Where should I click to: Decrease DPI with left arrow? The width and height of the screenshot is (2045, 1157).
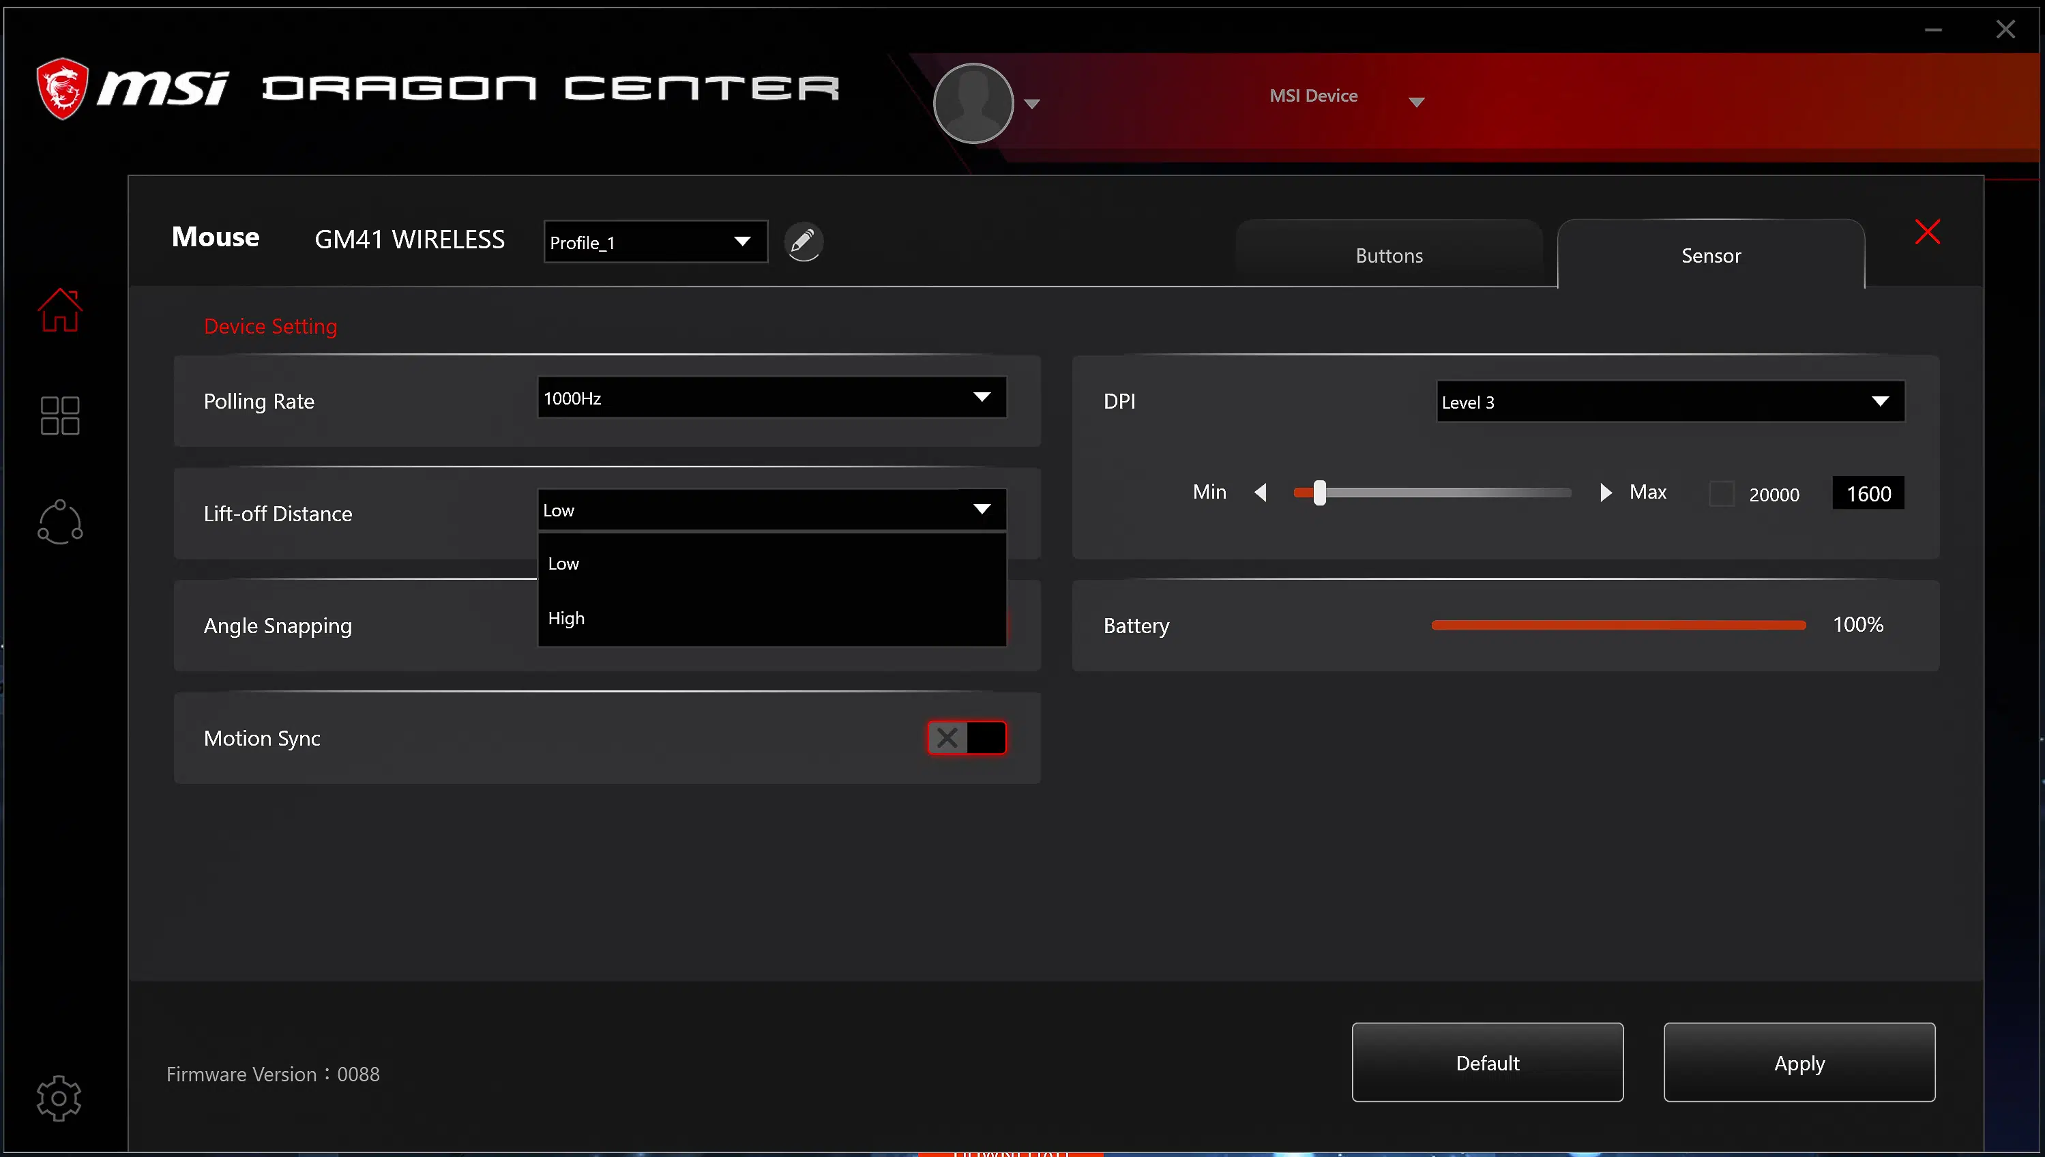click(1261, 493)
